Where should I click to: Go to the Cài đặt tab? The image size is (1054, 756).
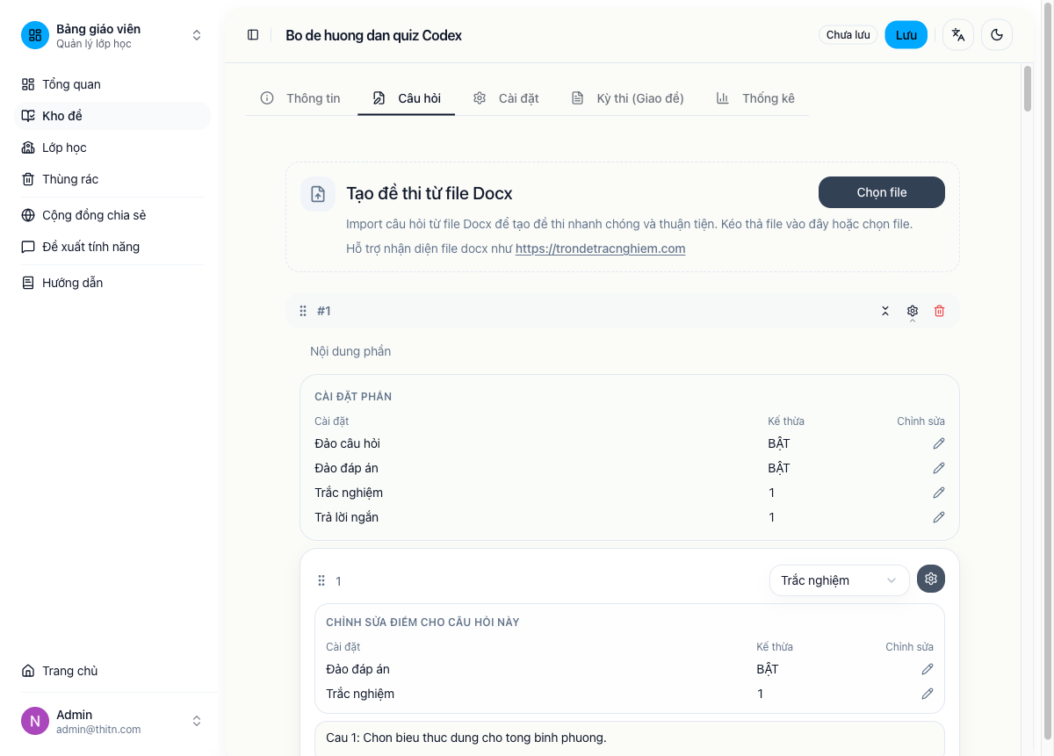(x=506, y=98)
